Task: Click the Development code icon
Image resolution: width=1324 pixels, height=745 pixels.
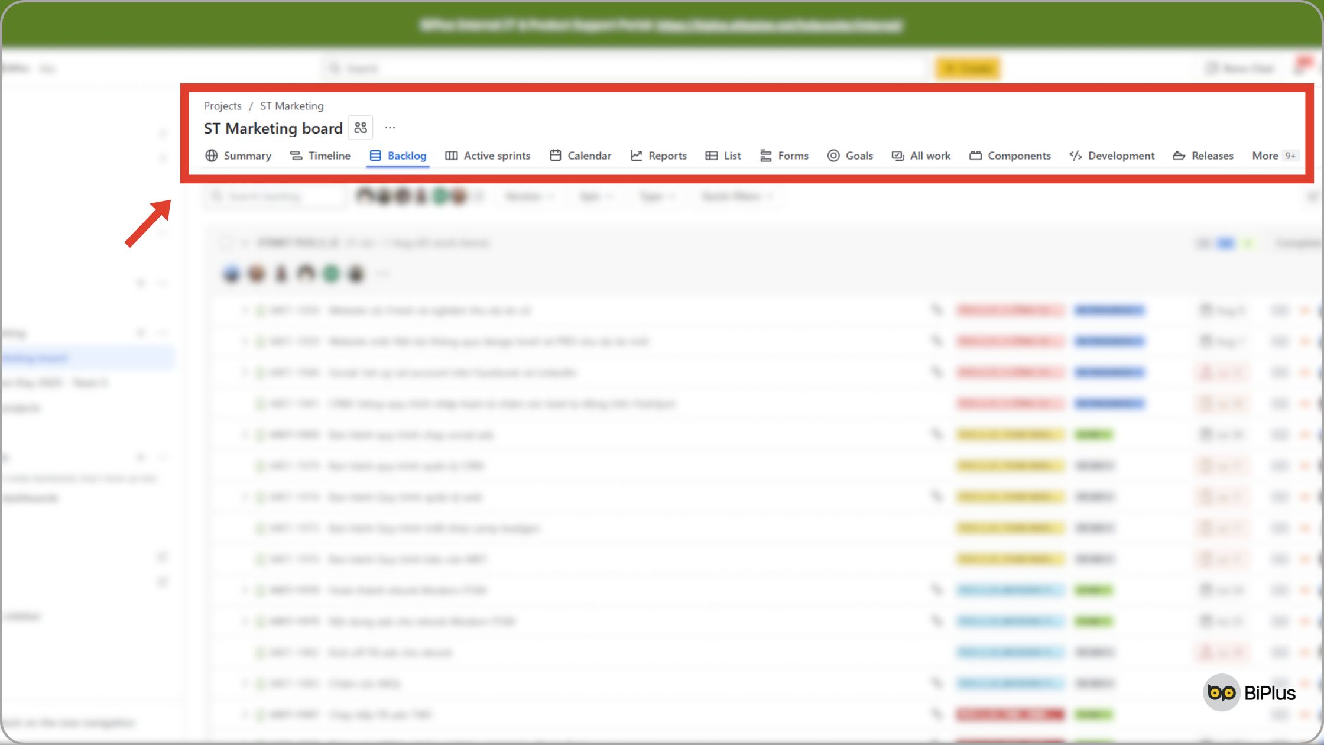Action: tap(1076, 156)
